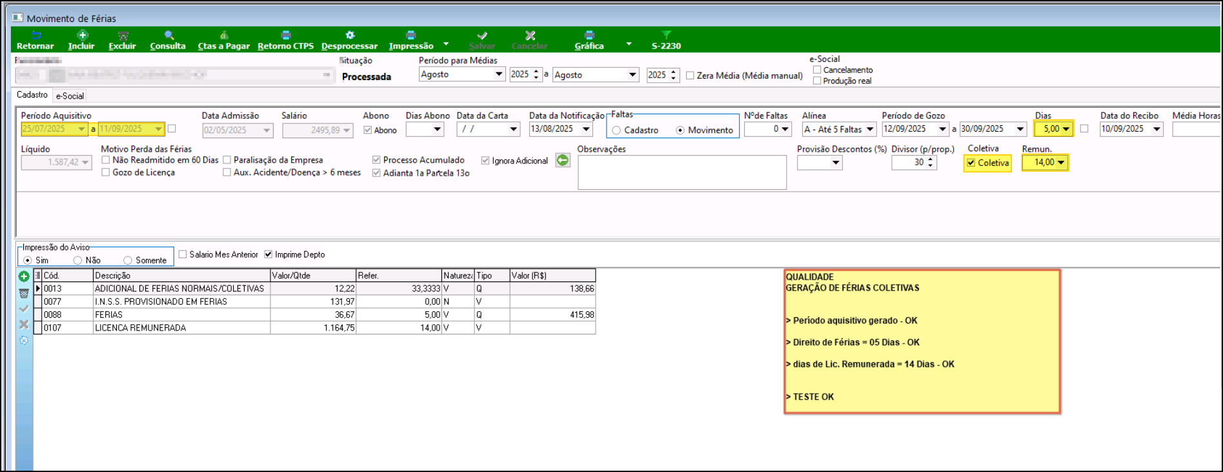Click the Observações text box
Image resolution: width=1223 pixels, height=472 pixels.
coord(682,172)
